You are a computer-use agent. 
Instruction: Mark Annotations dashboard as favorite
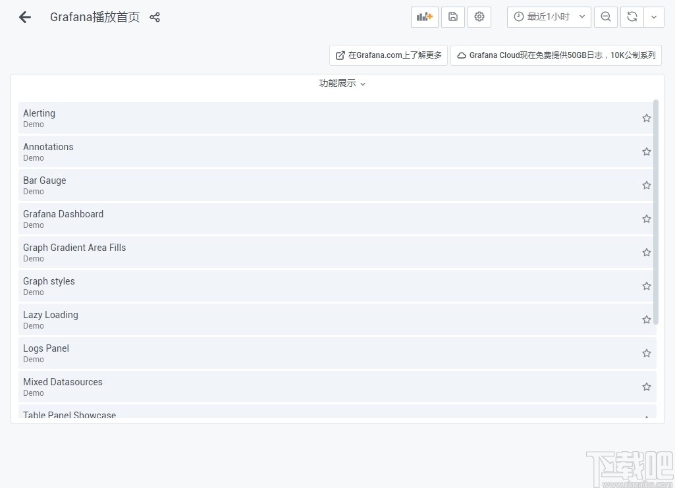[646, 151]
